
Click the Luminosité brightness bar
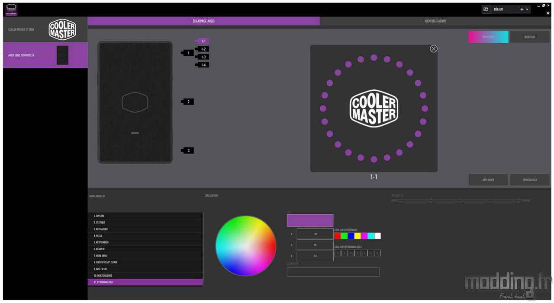(x=333, y=272)
